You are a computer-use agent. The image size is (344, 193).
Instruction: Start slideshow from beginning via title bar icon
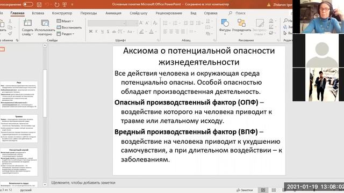tap(64, 4)
